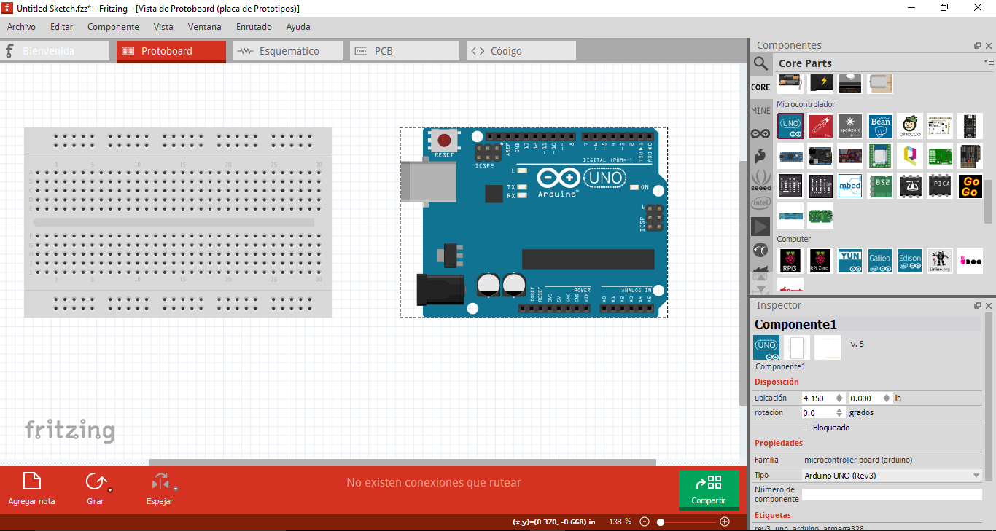Click the Espejar flip button
The width and height of the screenshot is (996, 531).
(160, 489)
